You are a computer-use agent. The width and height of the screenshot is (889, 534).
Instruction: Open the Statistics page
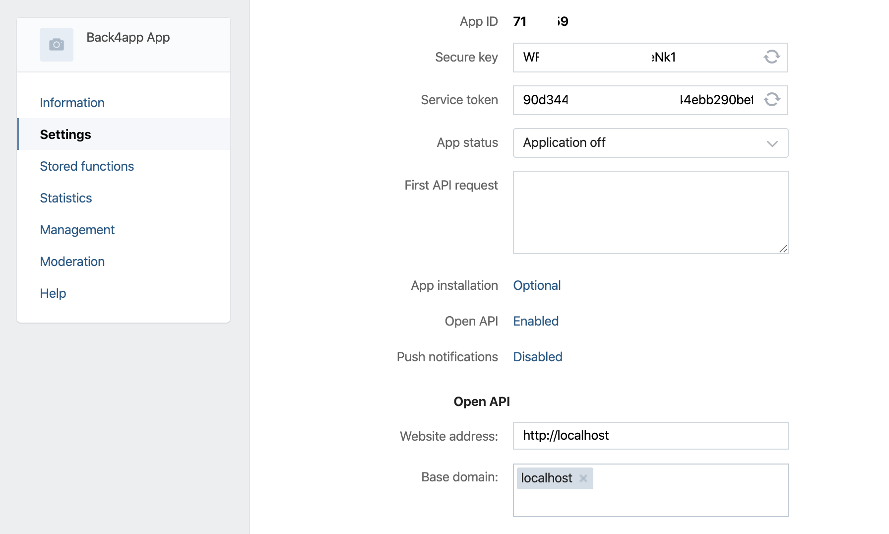point(65,198)
